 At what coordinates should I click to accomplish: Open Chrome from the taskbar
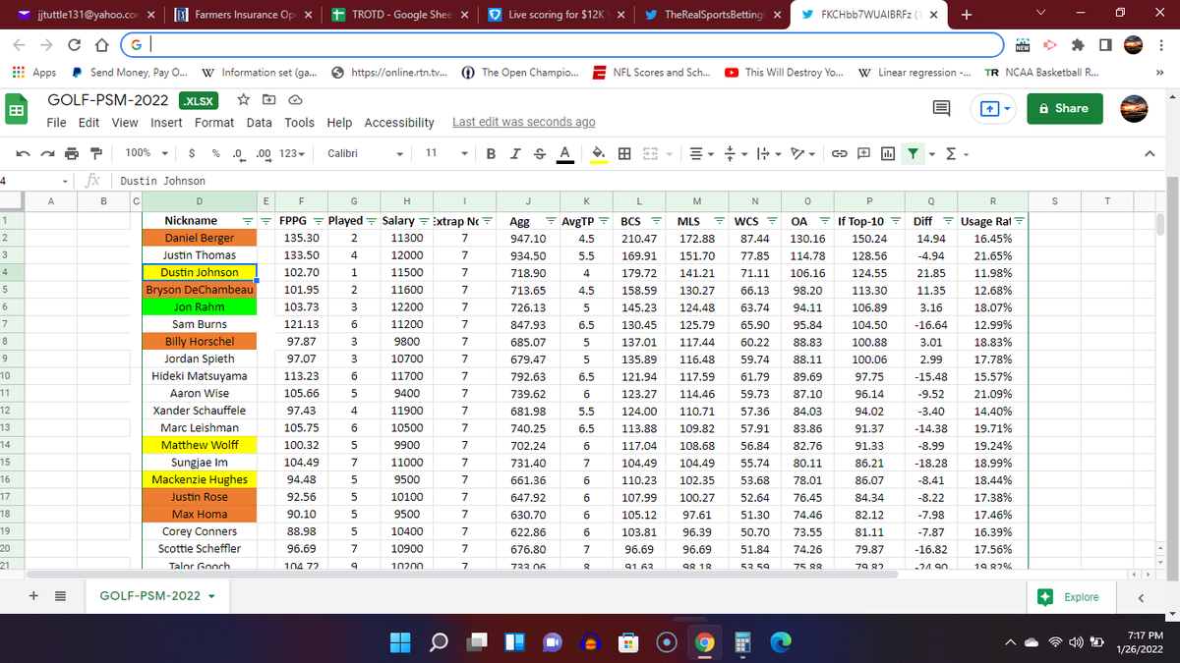click(704, 642)
